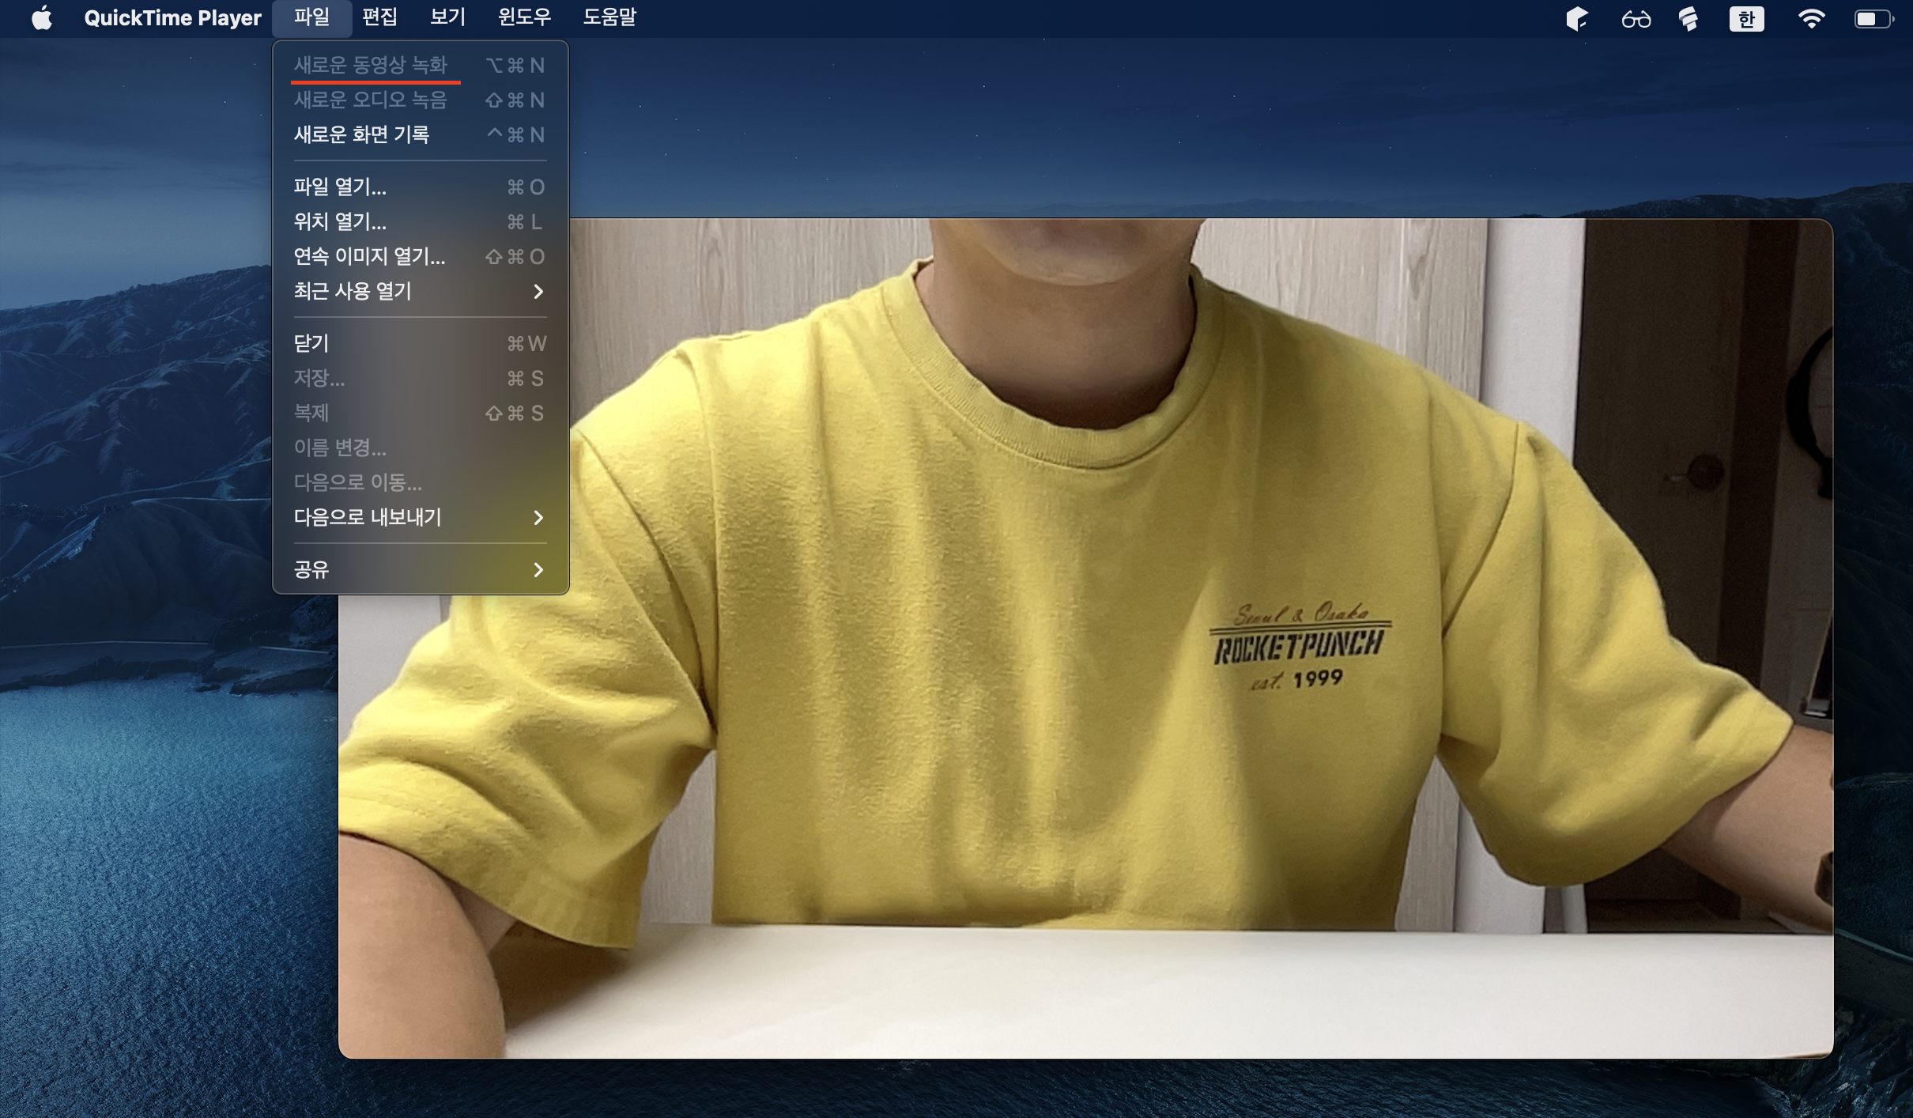Click the glasses icon in menu bar

click(x=1636, y=18)
